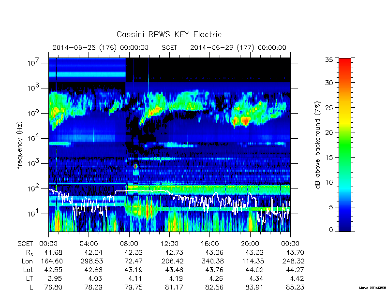
Task: Click the longitude value '298.53'
Action: pyautogui.click(x=92, y=261)
